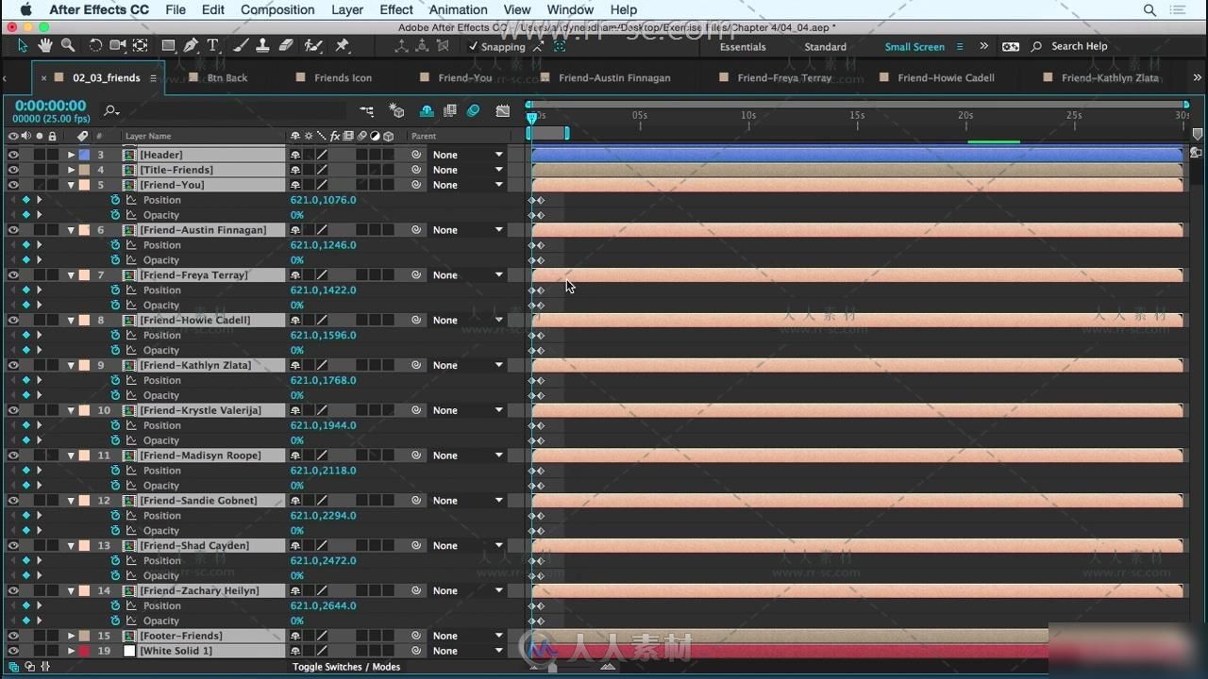Select the Pan Behind anchor point tool
Screen dimensions: 1208x679
coord(141,45)
